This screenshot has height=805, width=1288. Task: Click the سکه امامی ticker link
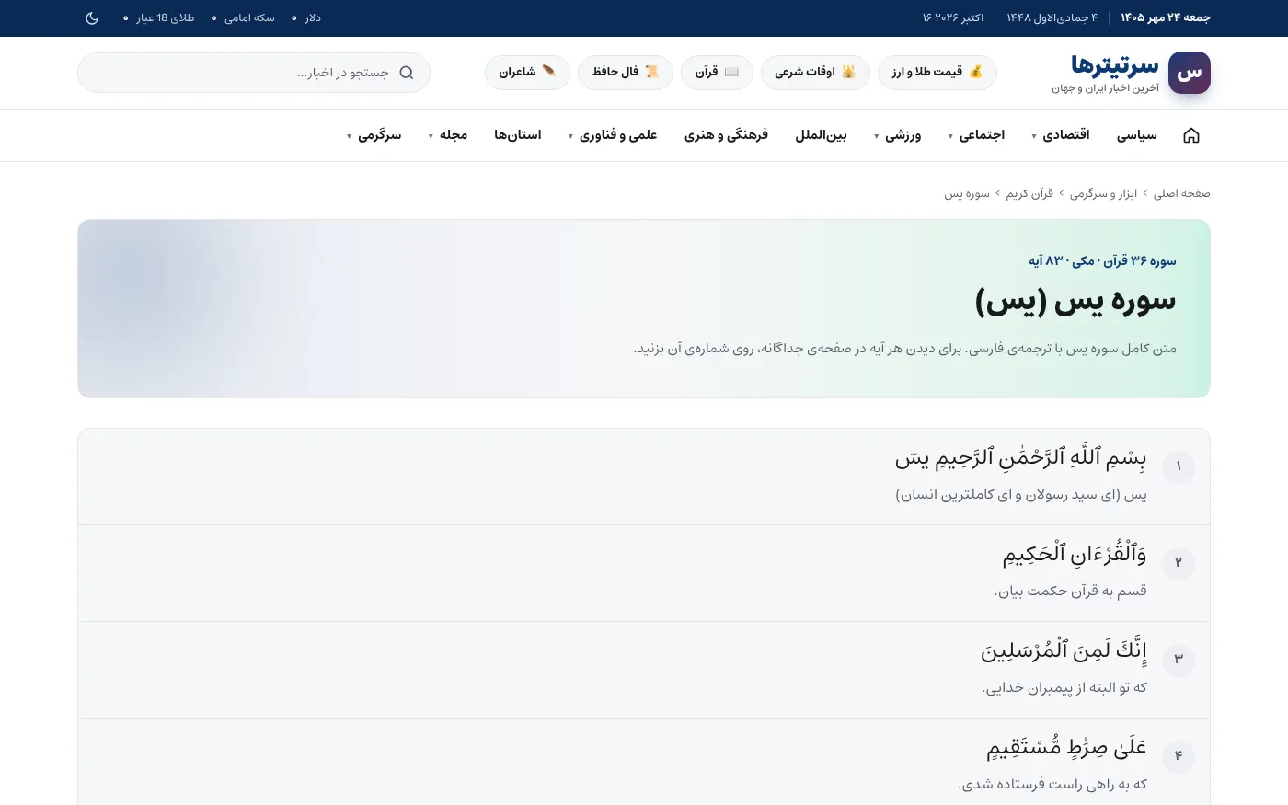244,18
